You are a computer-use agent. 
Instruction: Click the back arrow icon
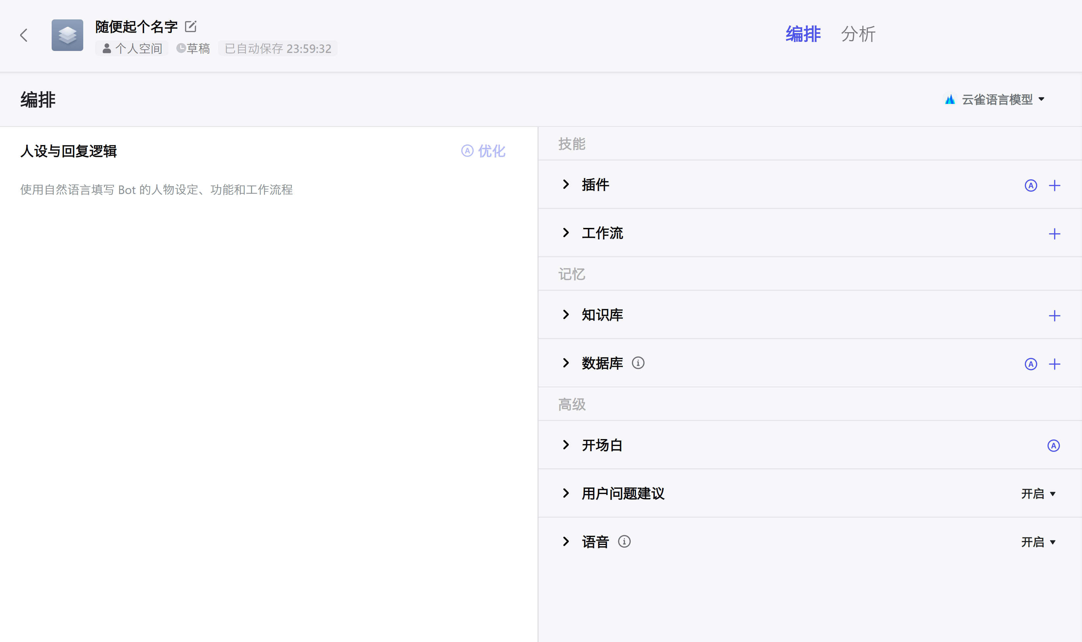click(24, 35)
